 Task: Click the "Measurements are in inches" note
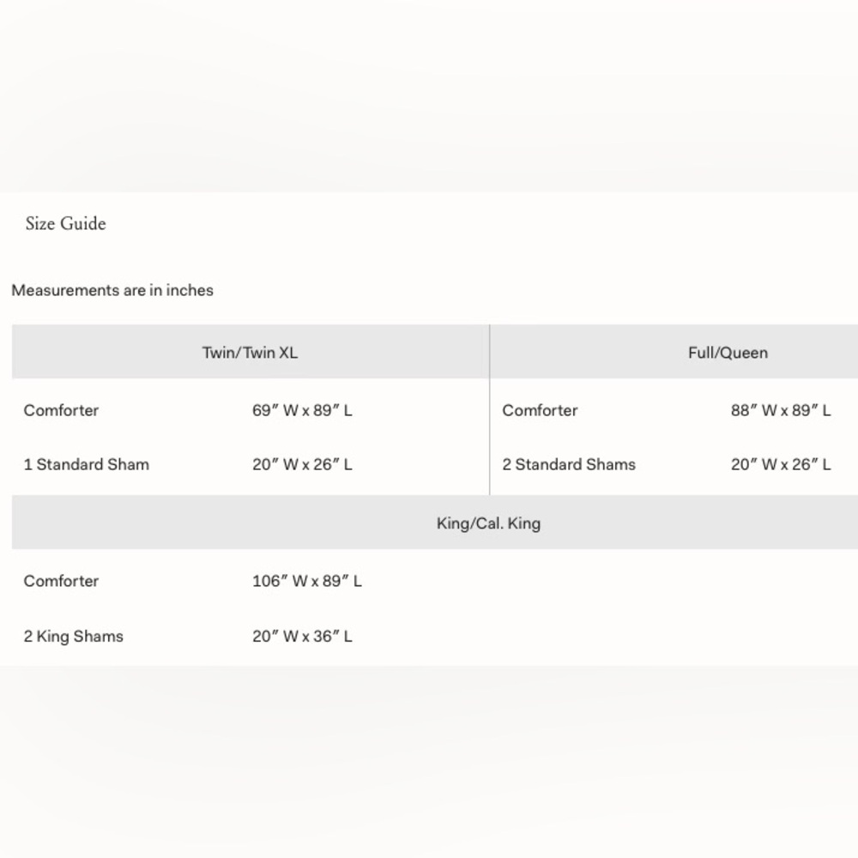click(x=112, y=290)
